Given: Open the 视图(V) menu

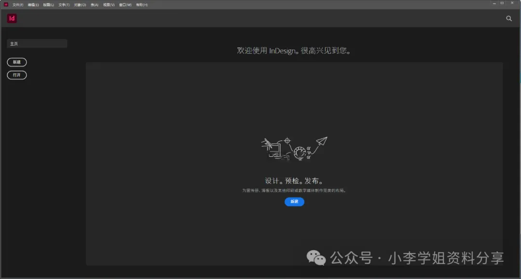Looking at the screenshot, I should coord(109,5).
